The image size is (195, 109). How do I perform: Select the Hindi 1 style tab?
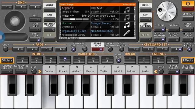[x=118, y=69]
